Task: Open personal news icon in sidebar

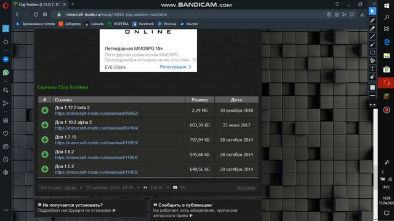Action: (6, 146)
